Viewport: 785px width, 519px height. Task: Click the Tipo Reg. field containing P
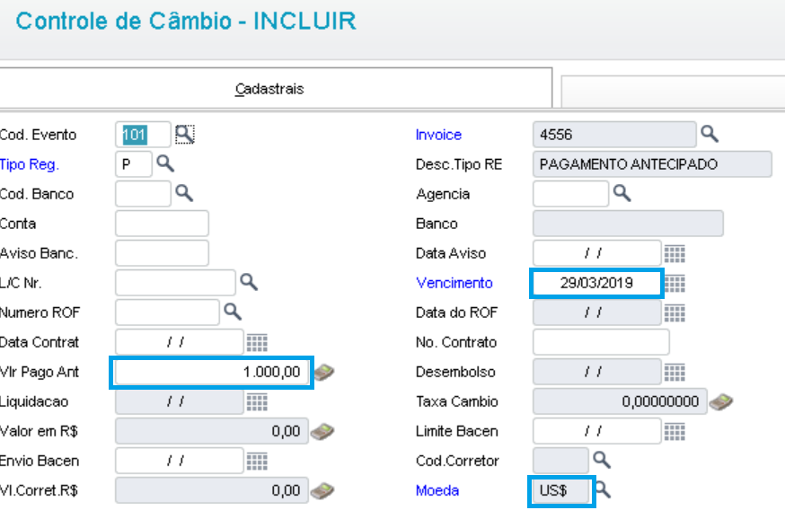133,164
